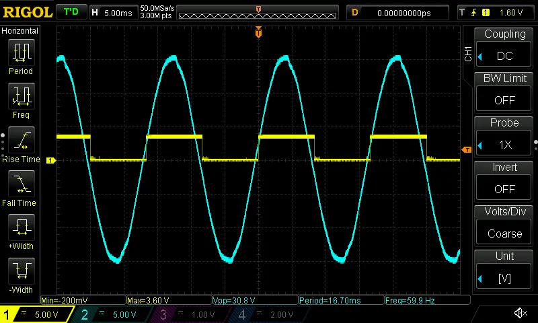Click the speaker mute icon
Screen dimensions: 538x323
click(521, 313)
